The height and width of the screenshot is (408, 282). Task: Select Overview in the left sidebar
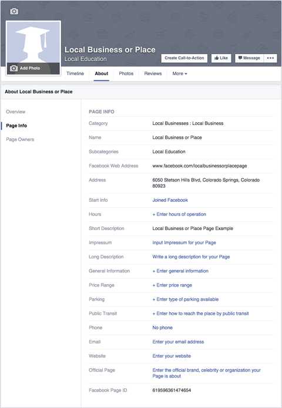(16, 112)
